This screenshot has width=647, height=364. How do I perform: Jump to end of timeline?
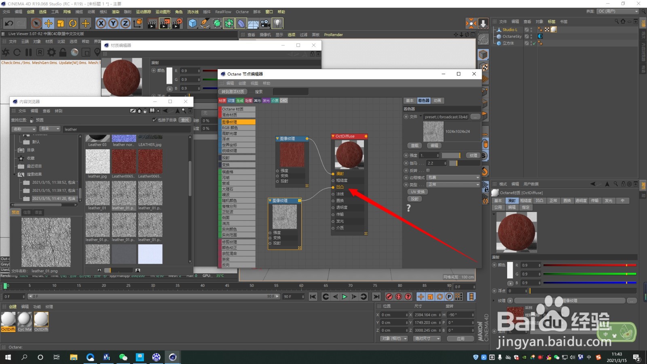pyautogui.click(x=376, y=296)
